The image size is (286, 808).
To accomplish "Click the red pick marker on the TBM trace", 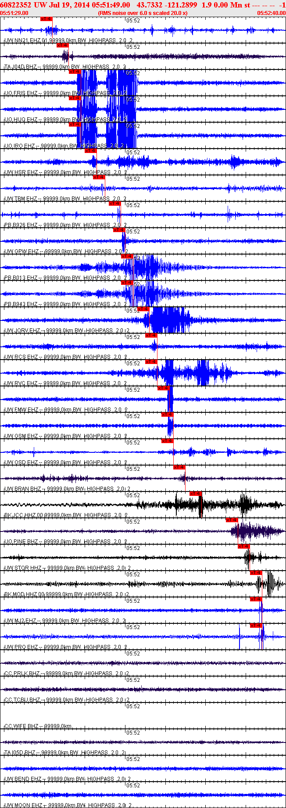I will pyautogui.click(x=99, y=177).
